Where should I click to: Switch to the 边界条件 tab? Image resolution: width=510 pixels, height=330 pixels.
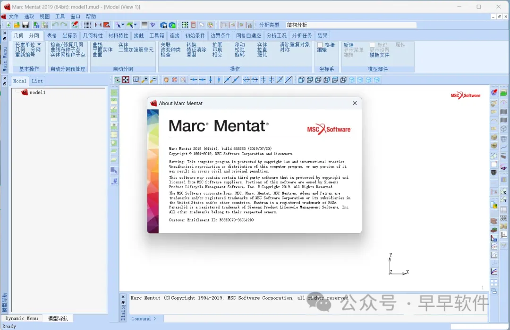point(221,36)
